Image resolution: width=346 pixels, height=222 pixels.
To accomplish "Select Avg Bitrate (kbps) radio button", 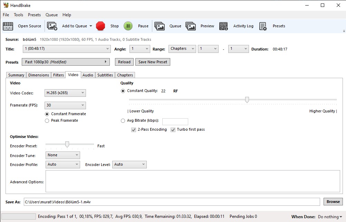I will pyautogui.click(x=123, y=121).
